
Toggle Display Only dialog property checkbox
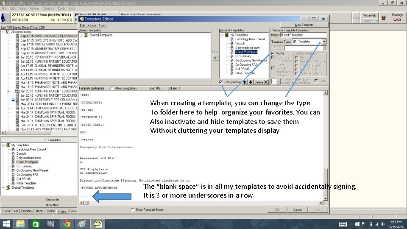point(297,57)
